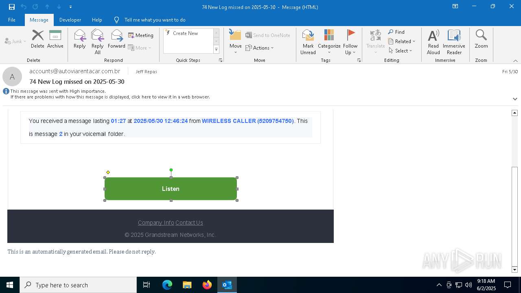Open the Company Info link
521x293 pixels.
tap(156, 223)
